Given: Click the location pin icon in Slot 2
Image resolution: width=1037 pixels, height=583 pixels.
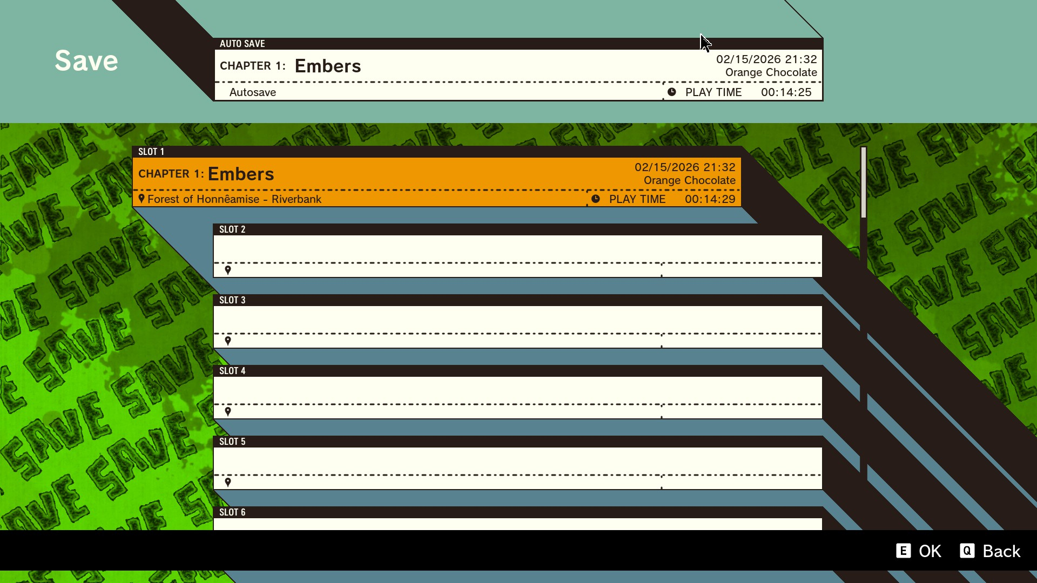Looking at the screenshot, I should tap(228, 270).
